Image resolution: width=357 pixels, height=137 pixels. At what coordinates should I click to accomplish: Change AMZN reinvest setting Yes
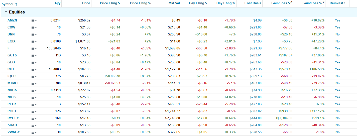pyautogui.click(x=337, y=20)
